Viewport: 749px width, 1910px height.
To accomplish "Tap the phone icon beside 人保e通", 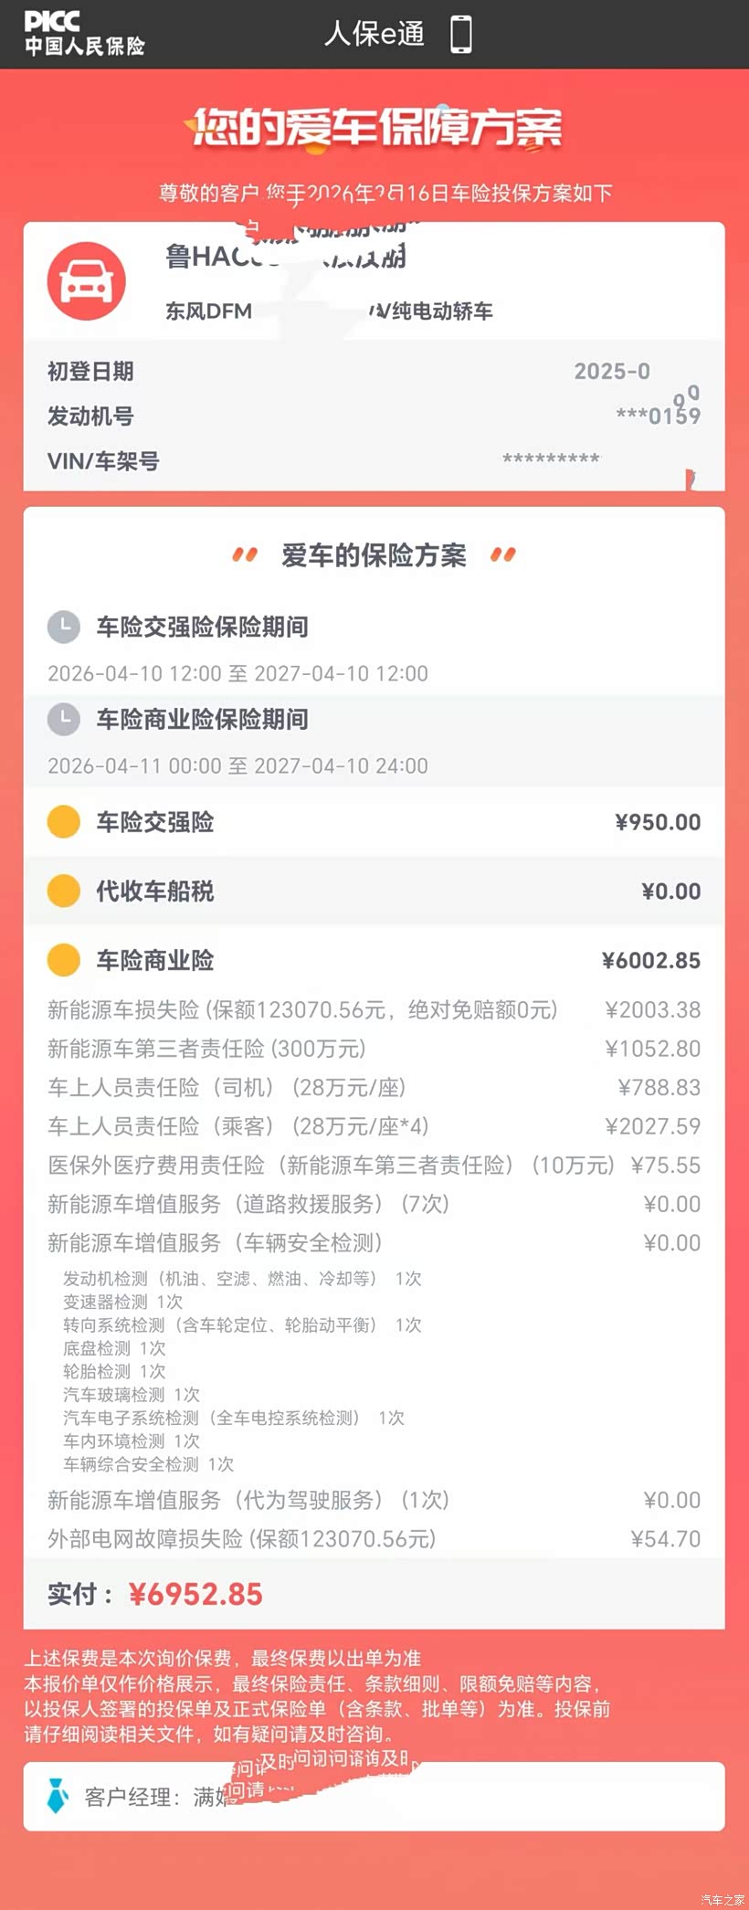I will (461, 35).
